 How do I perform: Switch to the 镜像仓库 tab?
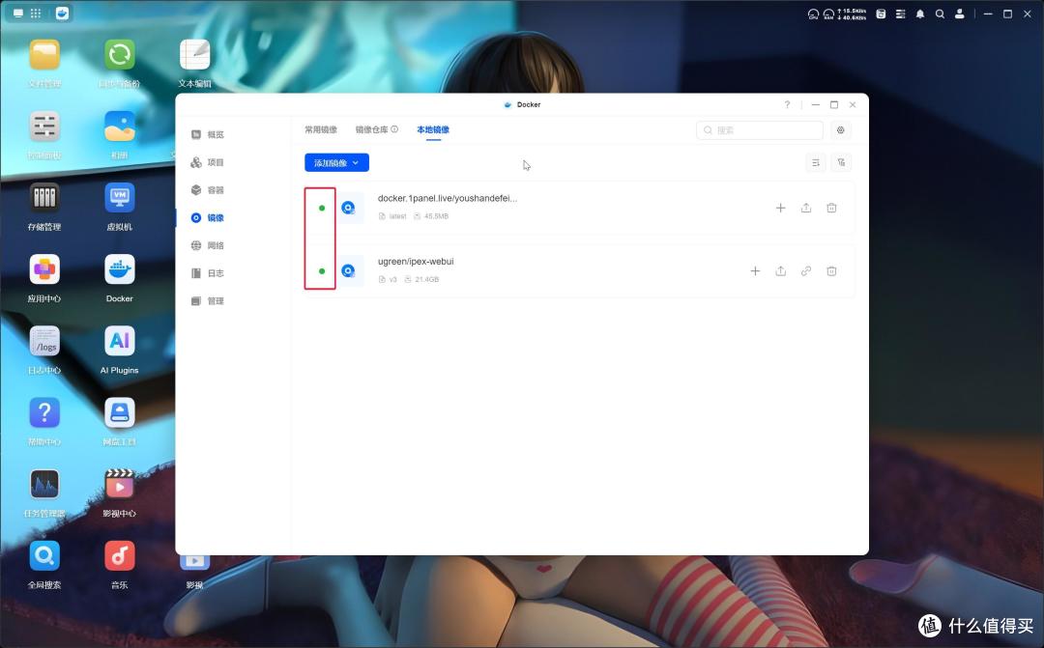371,129
